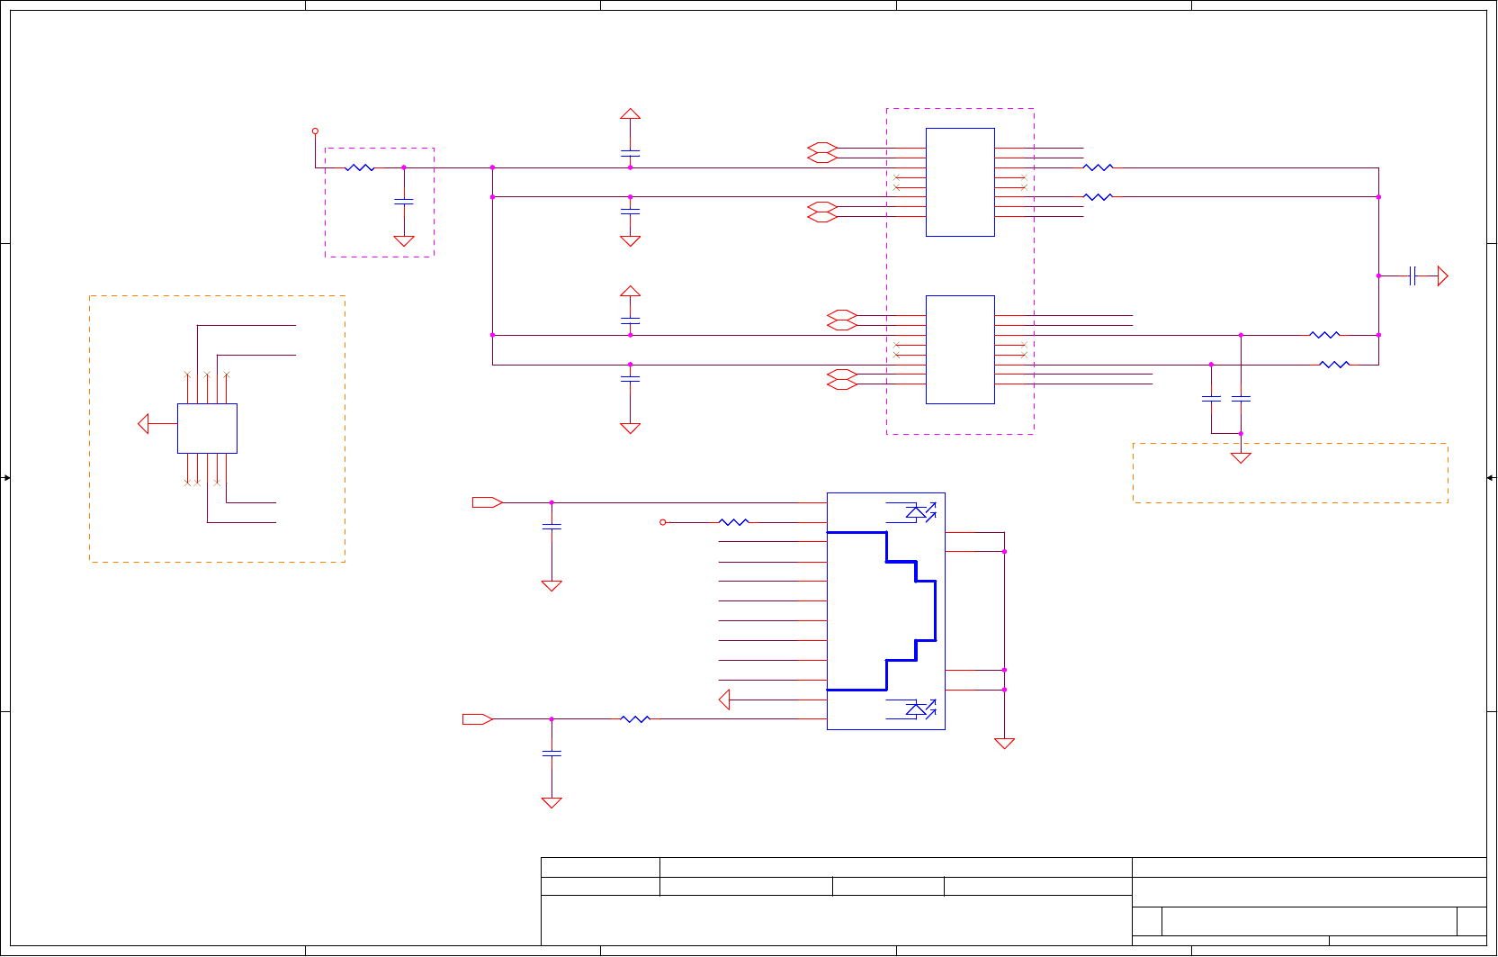Select the resistor inside the small magenta dashed box
Screen dimensions: 1498x957
coord(360,167)
